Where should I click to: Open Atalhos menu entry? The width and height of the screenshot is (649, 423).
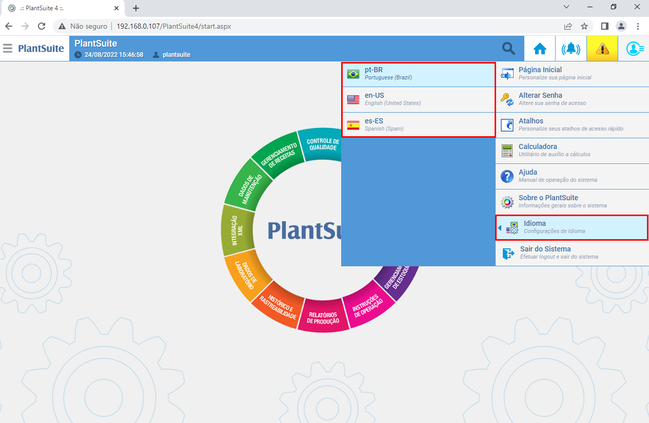tap(572, 125)
